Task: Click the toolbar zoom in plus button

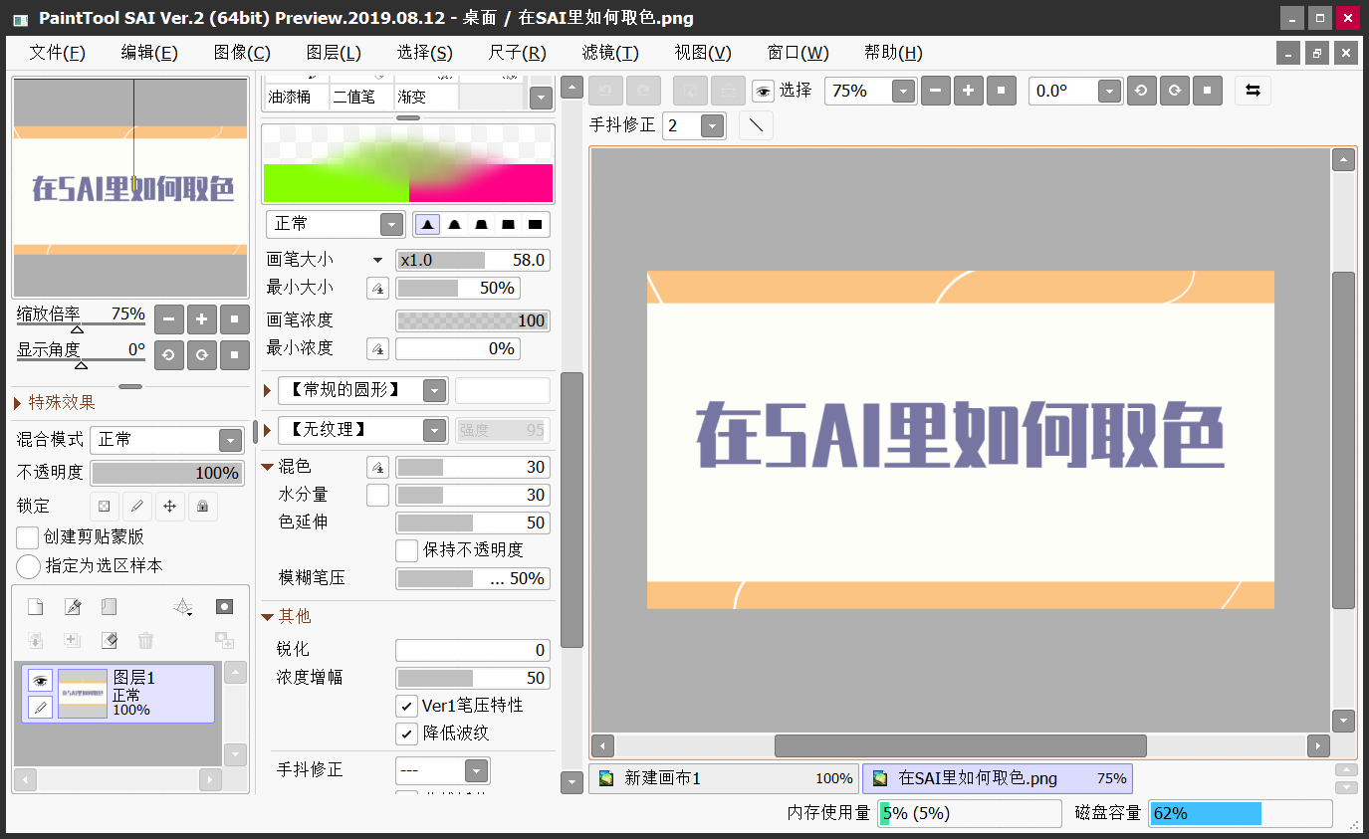Action: 969,91
